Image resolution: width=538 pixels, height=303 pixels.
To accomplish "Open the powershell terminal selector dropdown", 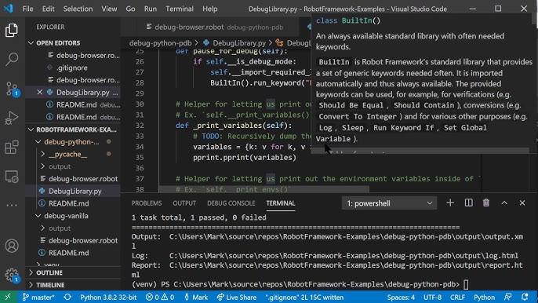I will tap(389, 203).
